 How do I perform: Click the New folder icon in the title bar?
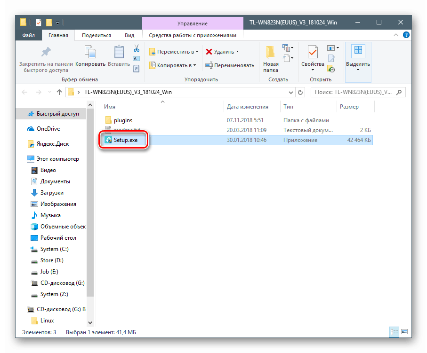(x=49, y=22)
